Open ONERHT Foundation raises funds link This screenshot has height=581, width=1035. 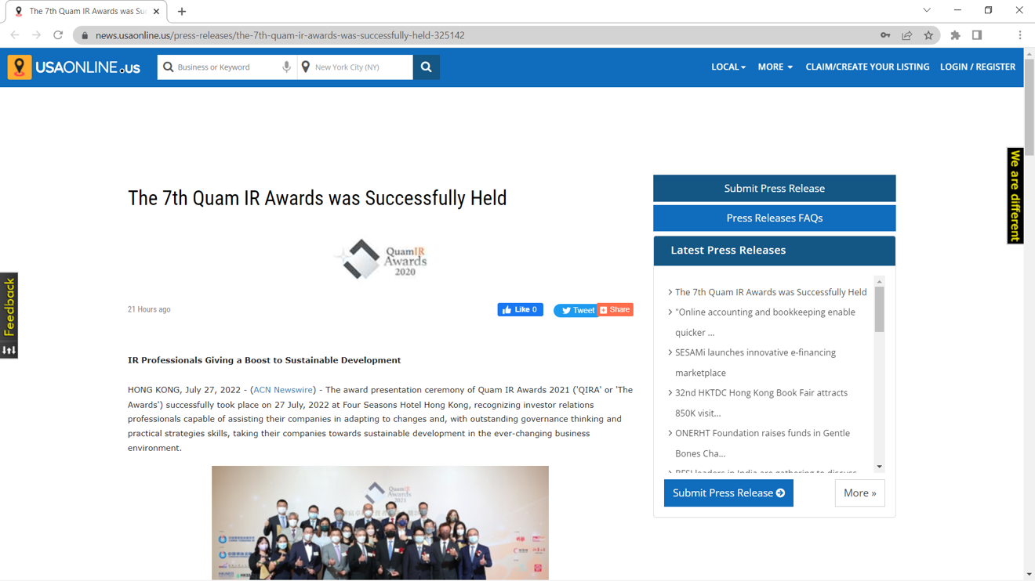(x=762, y=443)
